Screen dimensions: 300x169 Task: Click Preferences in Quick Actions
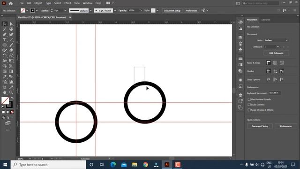point(285,126)
